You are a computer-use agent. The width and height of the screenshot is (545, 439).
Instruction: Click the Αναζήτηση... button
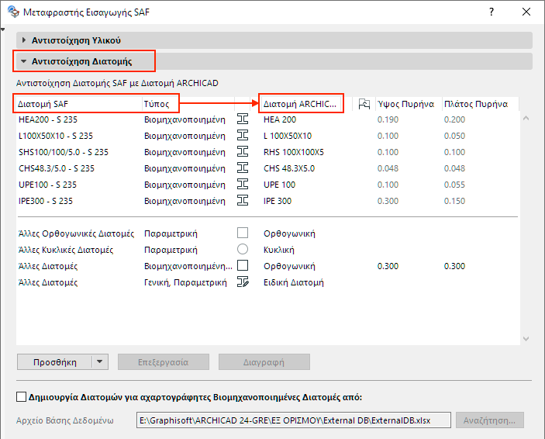click(490, 420)
